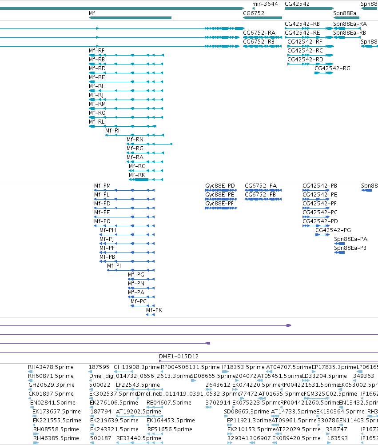Select transcript Spn88Ea-RB

pos(347,37)
